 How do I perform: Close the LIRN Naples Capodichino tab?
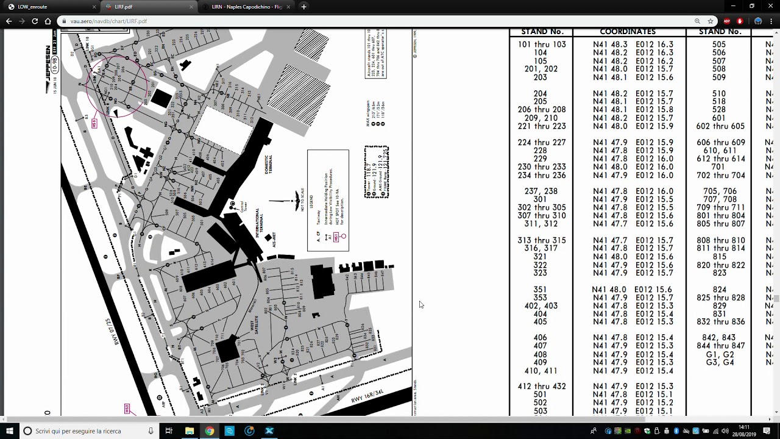click(288, 7)
